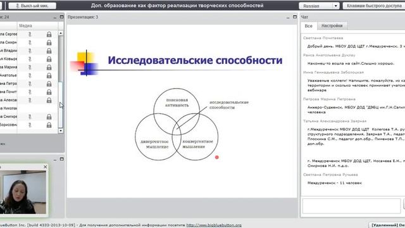405x228 pixels.
Task: Click the chat message 'Междуреченск - 11 человек'
Action: [x=335, y=183]
